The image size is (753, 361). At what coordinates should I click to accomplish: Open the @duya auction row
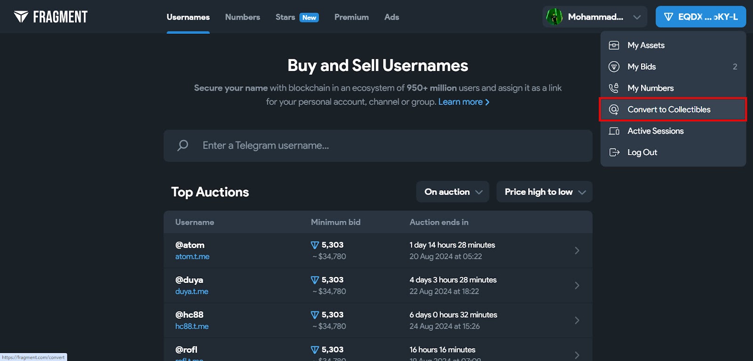(x=378, y=285)
